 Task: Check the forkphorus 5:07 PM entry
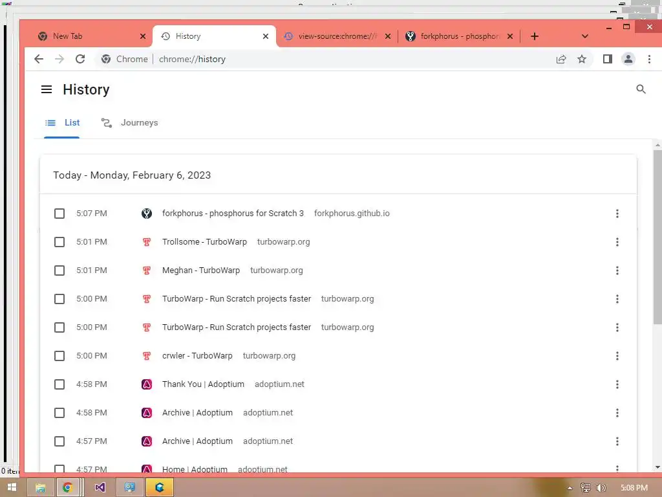click(59, 214)
